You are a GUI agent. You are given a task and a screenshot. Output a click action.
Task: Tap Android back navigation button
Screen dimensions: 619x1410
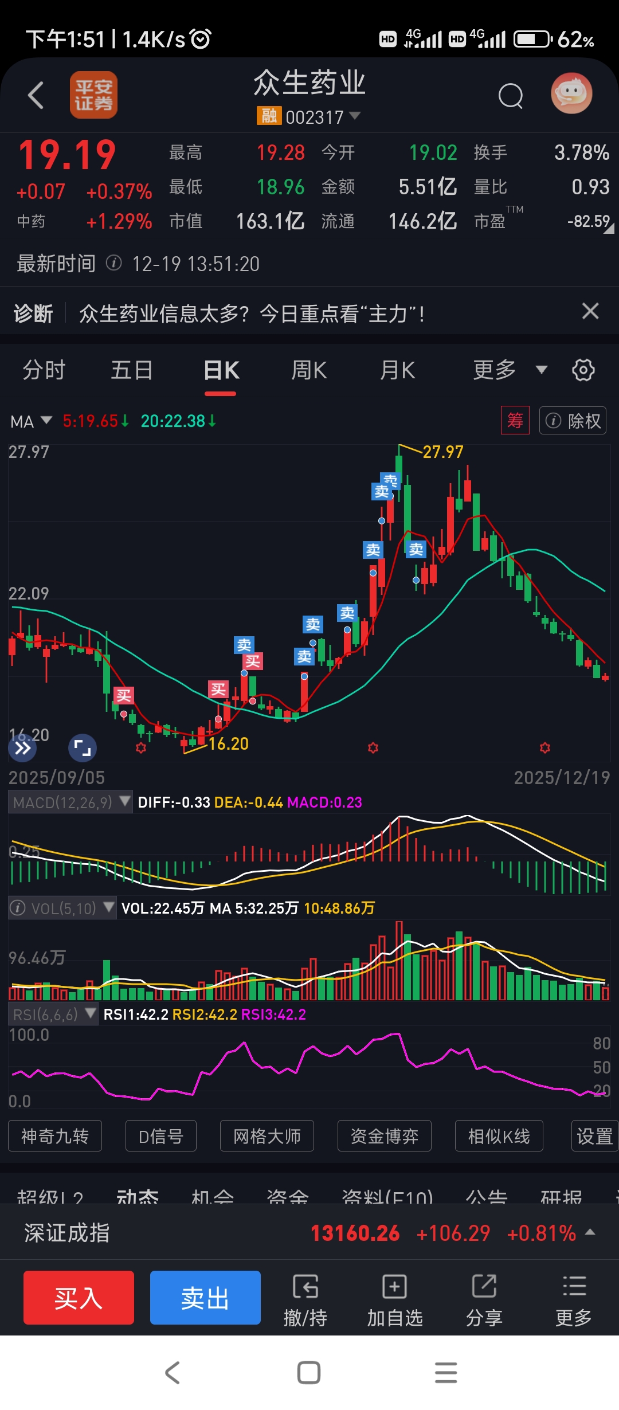click(173, 1373)
